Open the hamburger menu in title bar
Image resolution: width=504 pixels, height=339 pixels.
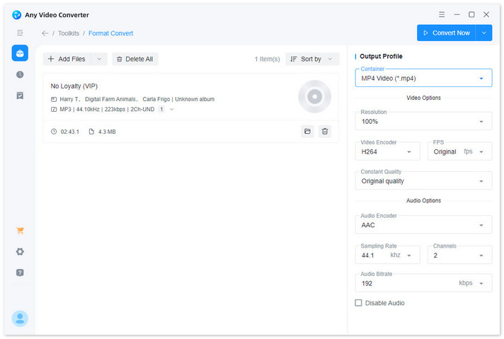pyautogui.click(x=442, y=14)
